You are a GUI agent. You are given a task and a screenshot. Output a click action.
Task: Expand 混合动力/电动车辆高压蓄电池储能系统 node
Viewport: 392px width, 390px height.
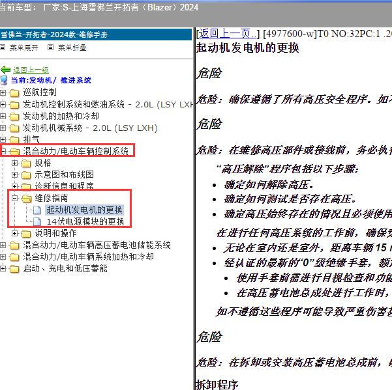point(3,245)
